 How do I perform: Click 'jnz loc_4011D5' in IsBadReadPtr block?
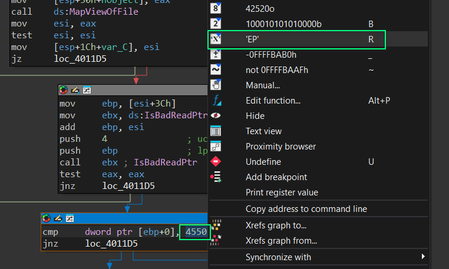[x=107, y=186]
